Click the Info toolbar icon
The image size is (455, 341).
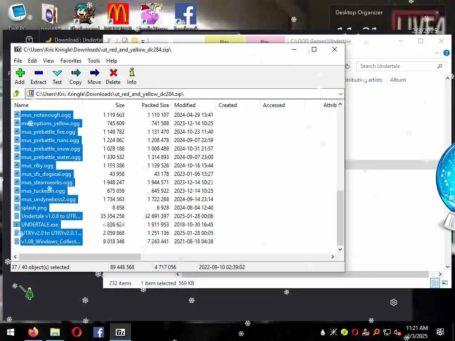click(132, 76)
